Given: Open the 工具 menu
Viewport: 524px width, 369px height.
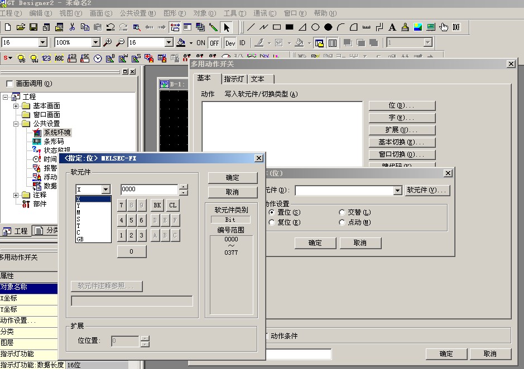Looking at the screenshot, I should 230,13.
